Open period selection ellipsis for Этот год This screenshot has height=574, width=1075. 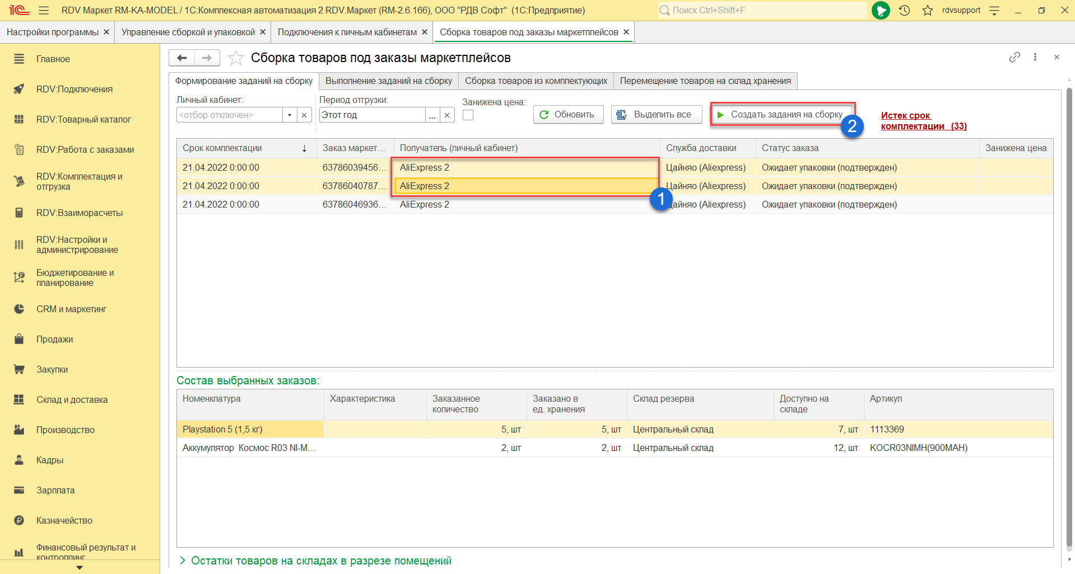tap(432, 115)
